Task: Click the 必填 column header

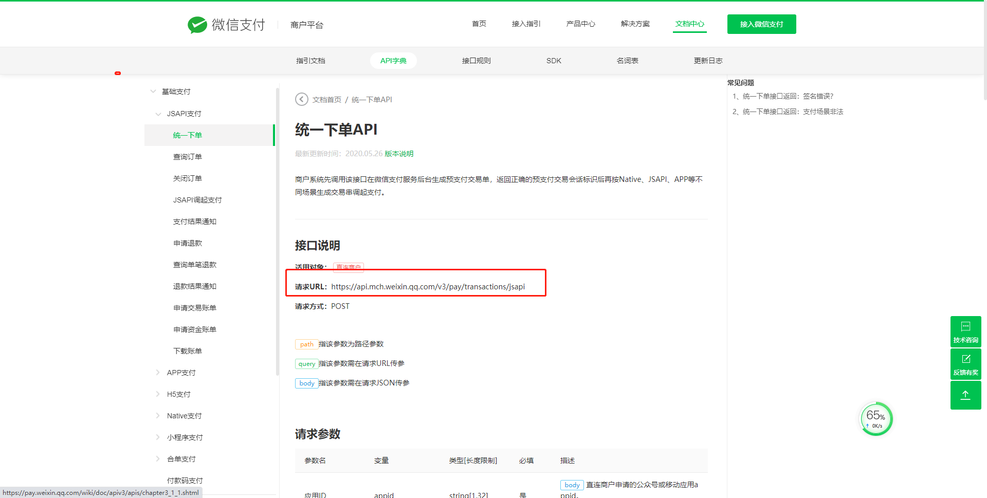Action: pyautogui.click(x=526, y=460)
